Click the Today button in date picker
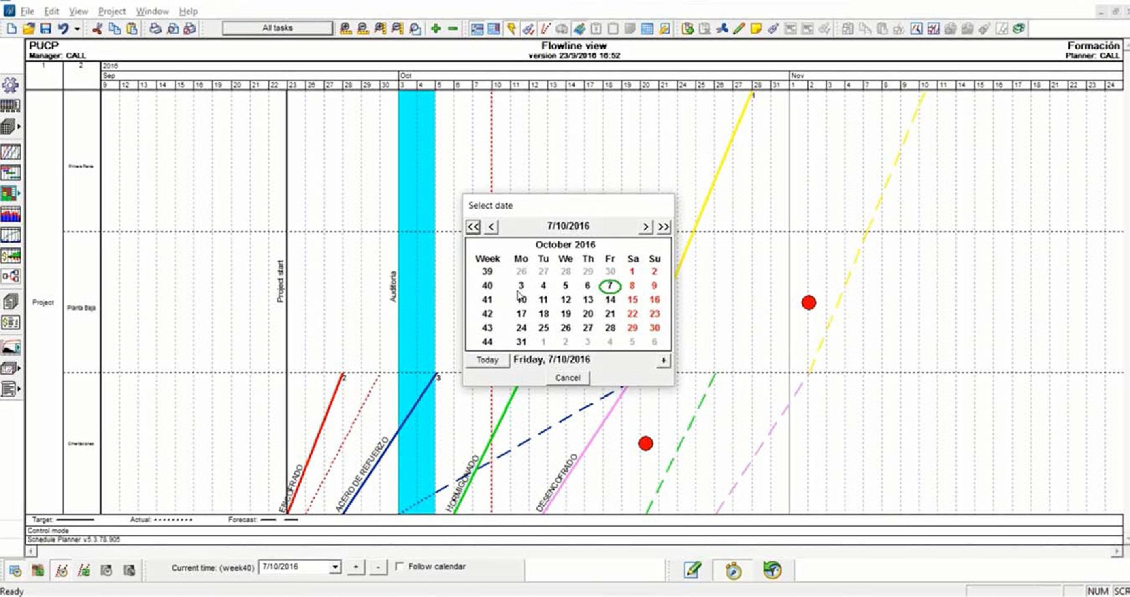1130x597 pixels. (487, 360)
